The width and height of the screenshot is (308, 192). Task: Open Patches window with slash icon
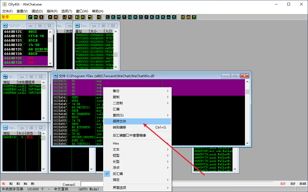pyautogui.click(x=146, y=17)
